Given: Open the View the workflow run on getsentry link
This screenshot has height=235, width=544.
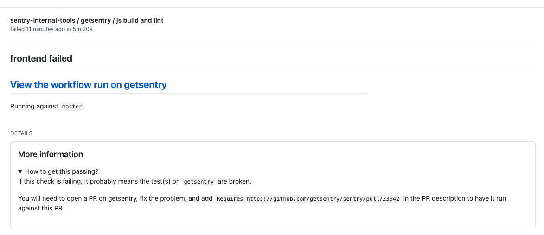Looking at the screenshot, I should tap(89, 84).
